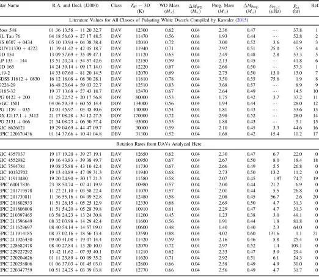The height and width of the screenshot is (277, 319).
Task: Select 'EPIC 211926430' star name
Action: 16,240
